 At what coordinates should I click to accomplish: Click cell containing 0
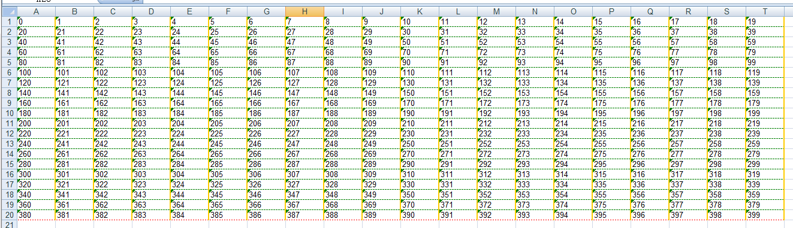point(36,22)
